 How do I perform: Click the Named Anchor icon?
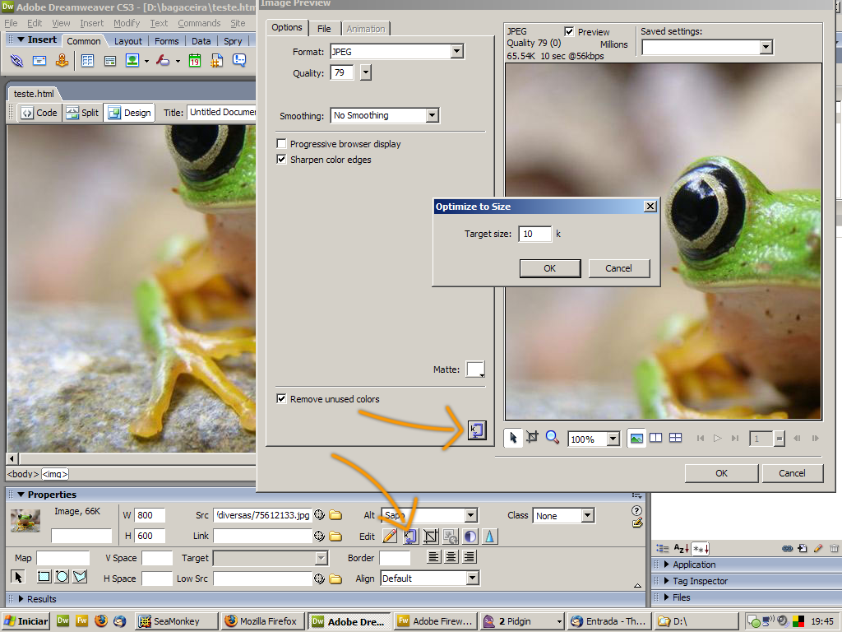pos(62,61)
